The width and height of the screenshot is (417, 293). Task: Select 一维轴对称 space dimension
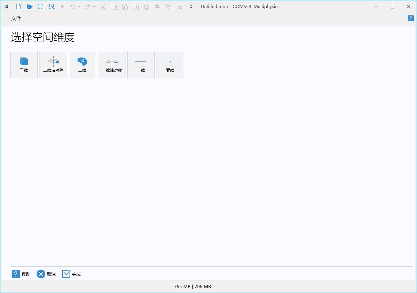click(x=112, y=64)
